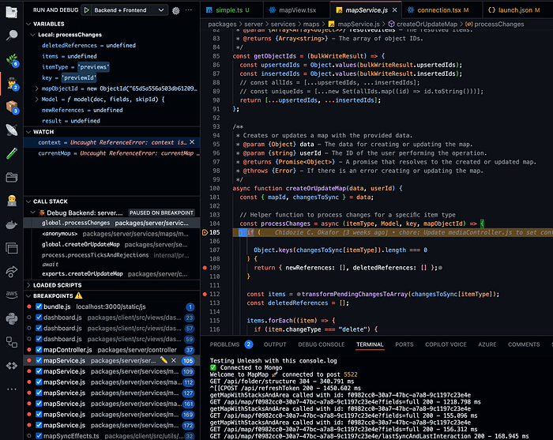The image size is (553, 440).
Task: Collapse Debug Backend session in call stack
Action: coord(33,212)
